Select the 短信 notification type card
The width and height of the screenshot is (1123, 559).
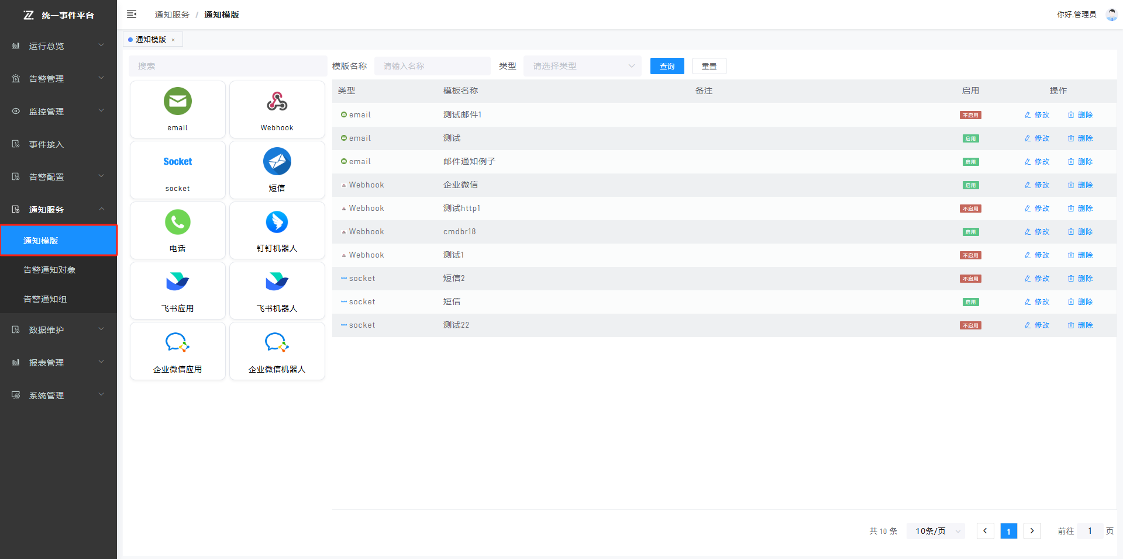click(x=277, y=170)
